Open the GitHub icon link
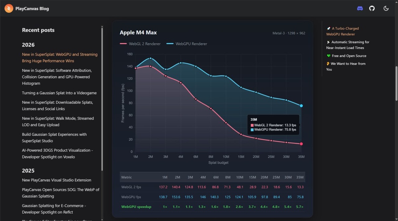Screen dimensions: 398x221 [x=372, y=8]
